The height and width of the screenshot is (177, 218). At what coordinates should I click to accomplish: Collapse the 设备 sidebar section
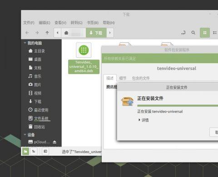pos(25,135)
